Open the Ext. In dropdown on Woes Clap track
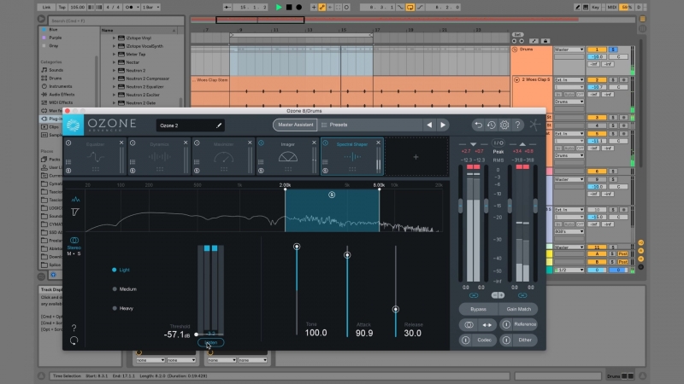This screenshot has height=384, width=684. click(569, 80)
